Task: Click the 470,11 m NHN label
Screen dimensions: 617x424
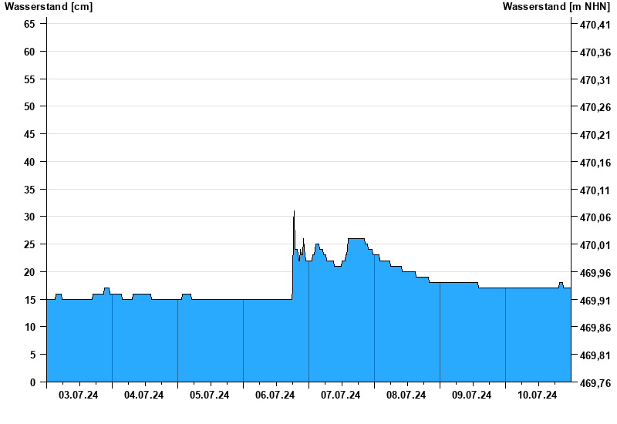Action: click(x=595, y=190)
